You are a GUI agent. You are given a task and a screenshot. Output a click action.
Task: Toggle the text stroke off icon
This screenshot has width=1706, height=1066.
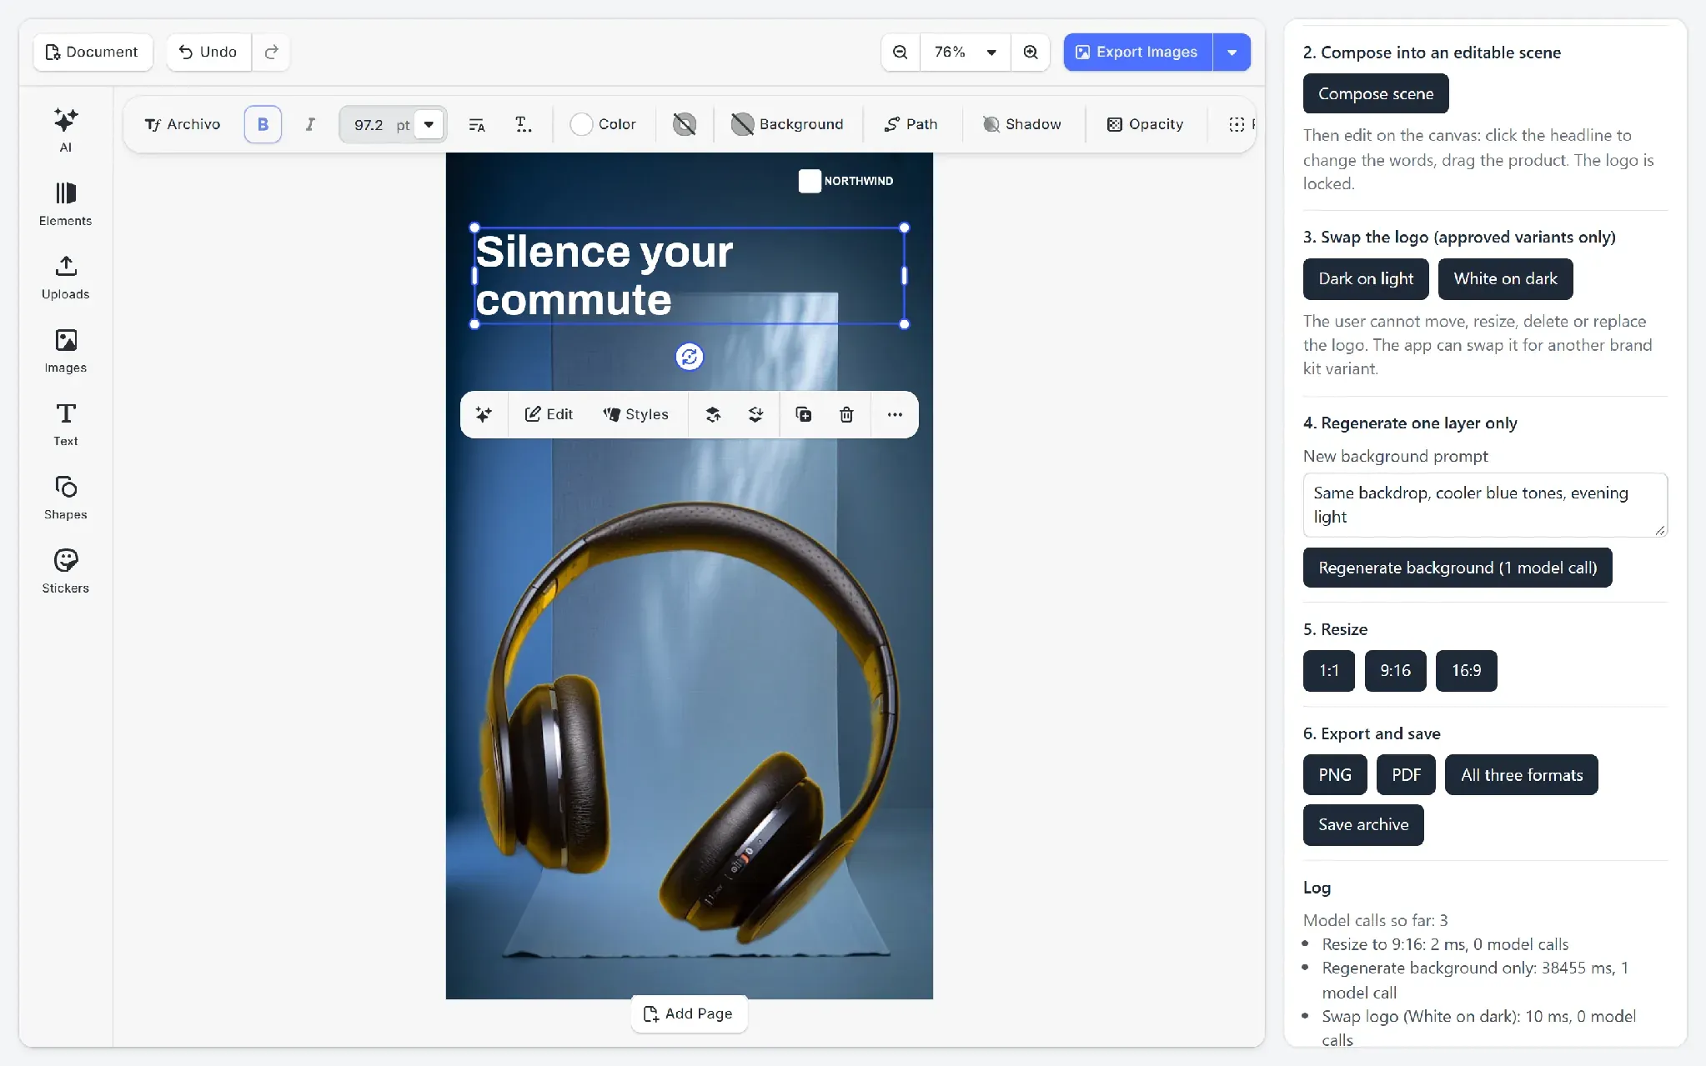point(684,124)
